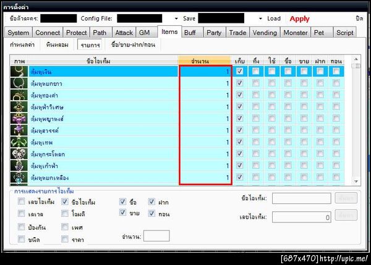
Task: Open the Monster tab
Action: tap(296, 33)
